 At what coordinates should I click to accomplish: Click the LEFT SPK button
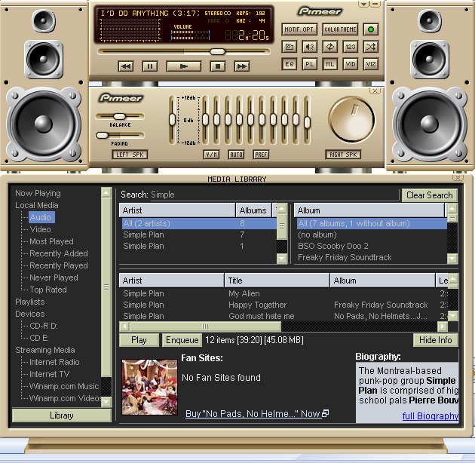coord(130,155)
